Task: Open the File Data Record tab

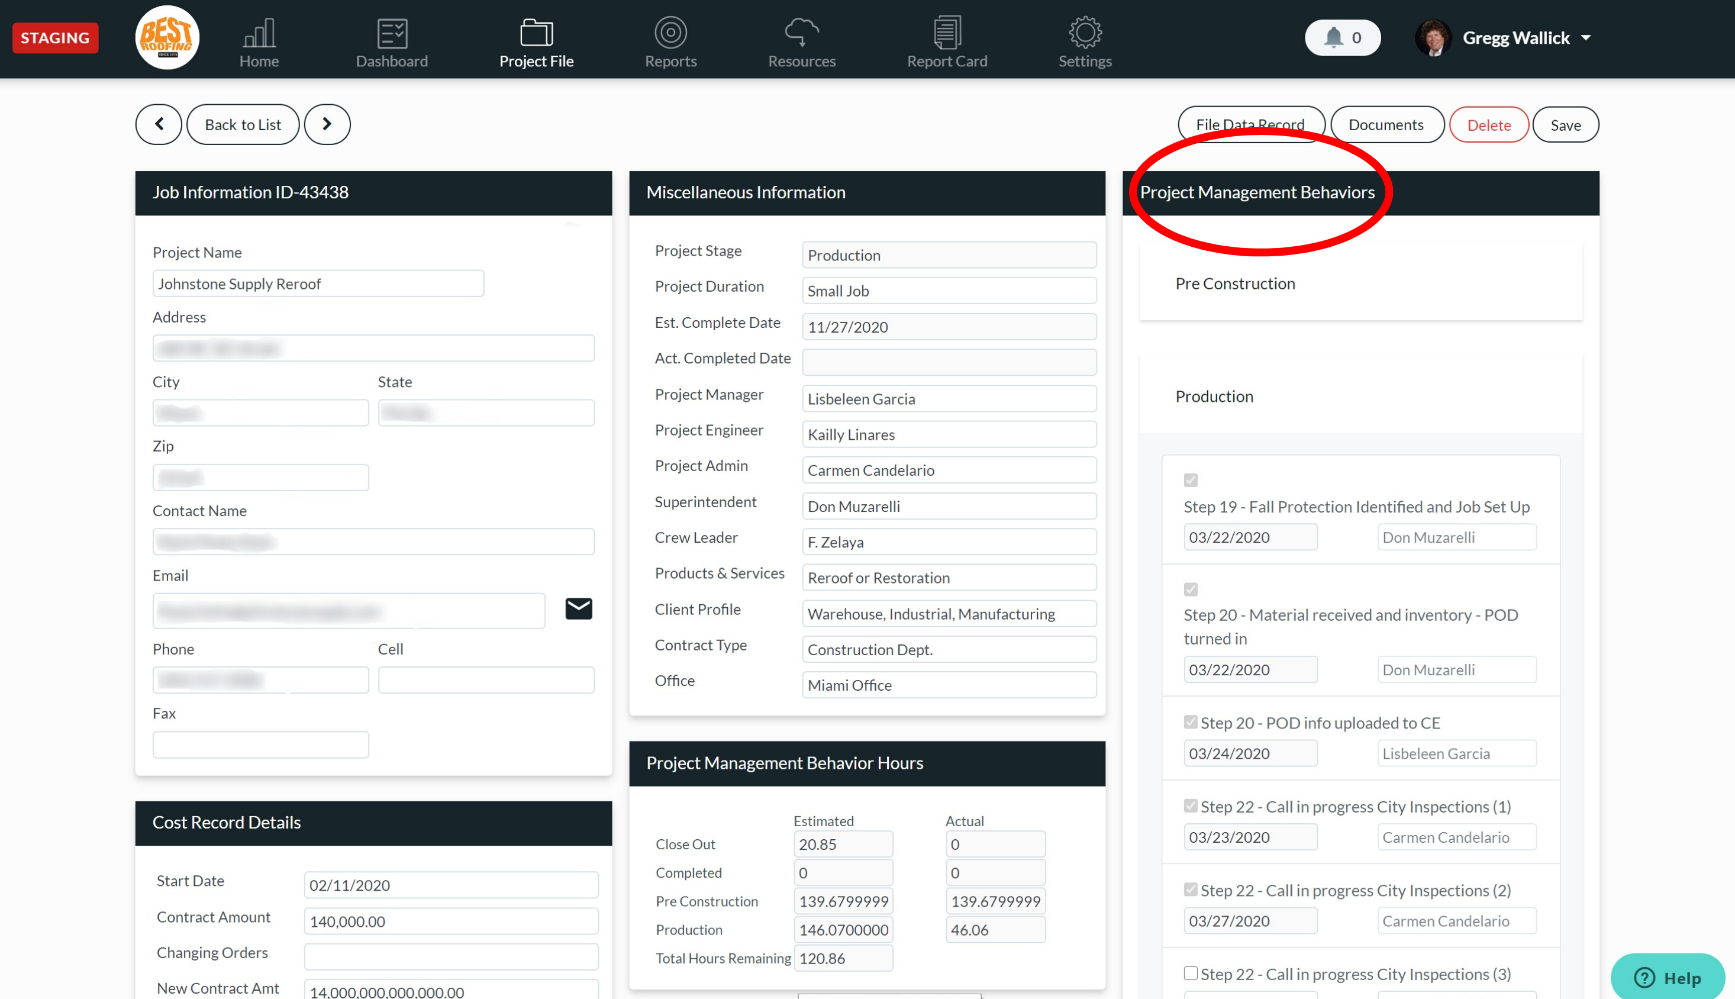Action: (x=1250, y=124)
